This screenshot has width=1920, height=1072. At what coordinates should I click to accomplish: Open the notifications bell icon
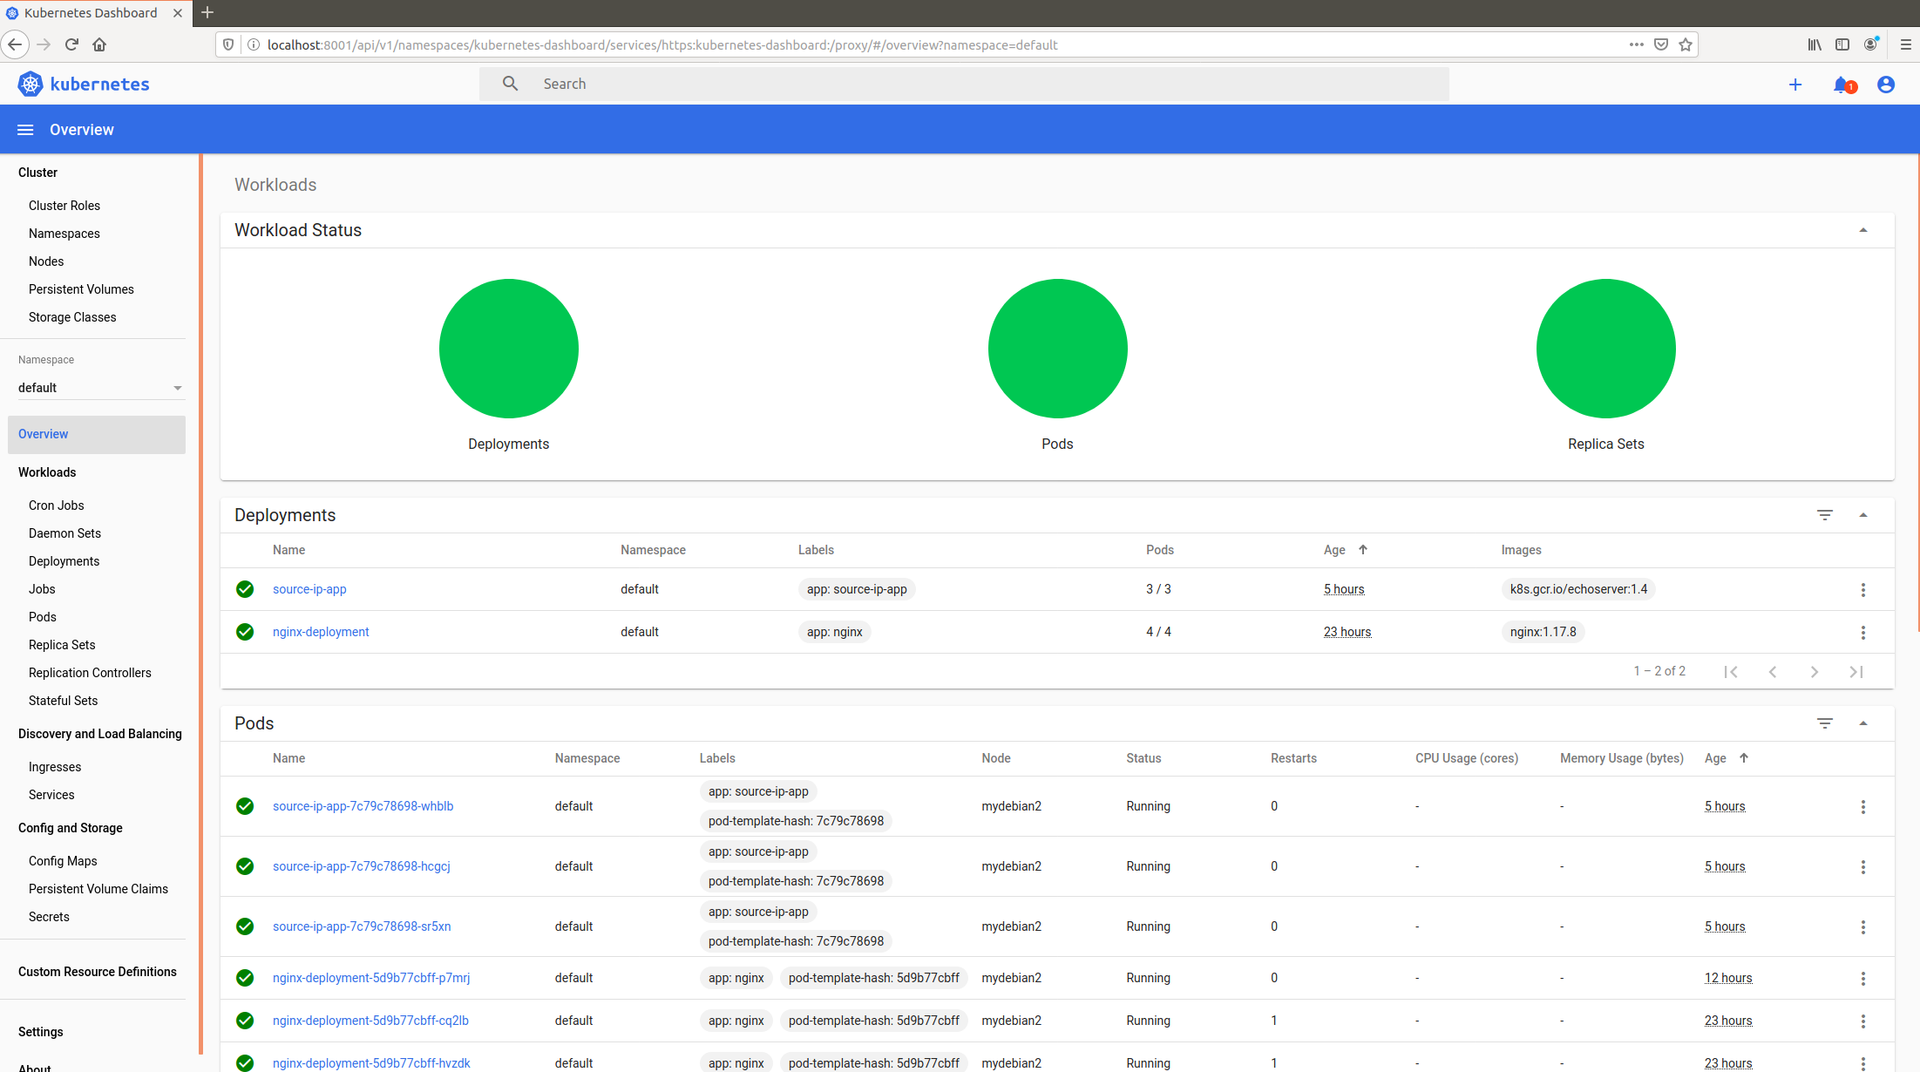tap(1842, 85)
